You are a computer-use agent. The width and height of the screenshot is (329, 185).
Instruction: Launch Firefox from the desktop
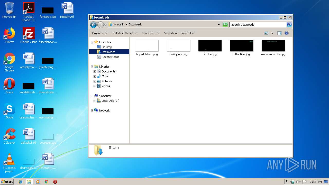tap(9, 35)
